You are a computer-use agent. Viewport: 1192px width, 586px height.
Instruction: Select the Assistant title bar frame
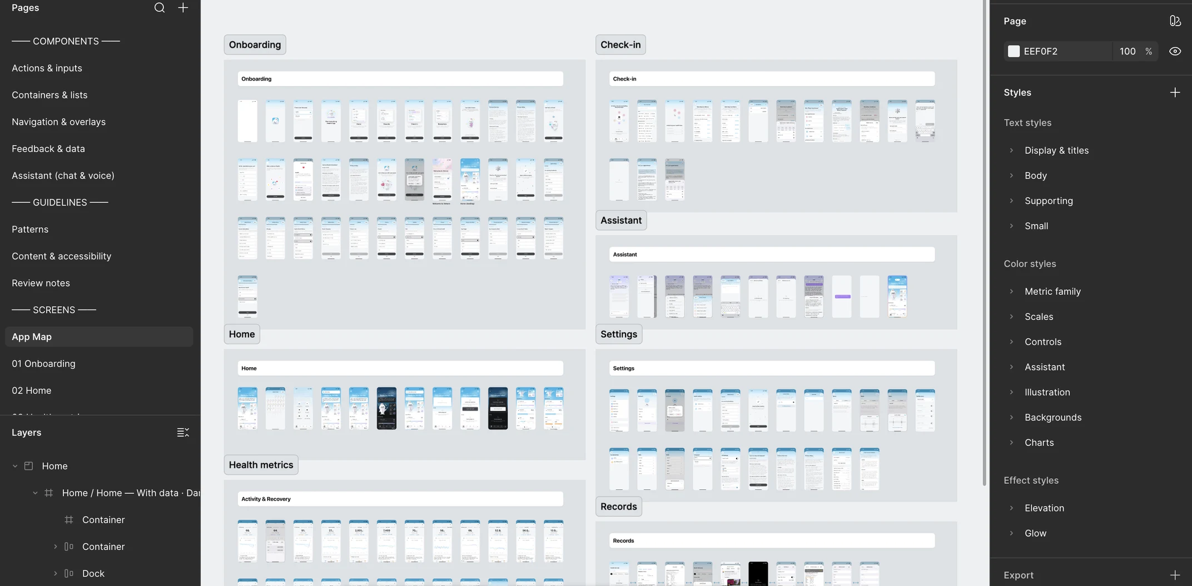(x=772, y=254)
